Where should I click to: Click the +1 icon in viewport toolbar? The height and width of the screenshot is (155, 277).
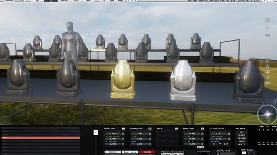pyautogui.click(x=268, y=77)
